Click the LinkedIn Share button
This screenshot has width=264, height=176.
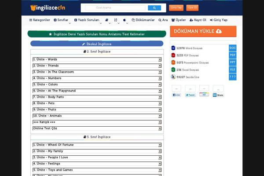point(218,95)
